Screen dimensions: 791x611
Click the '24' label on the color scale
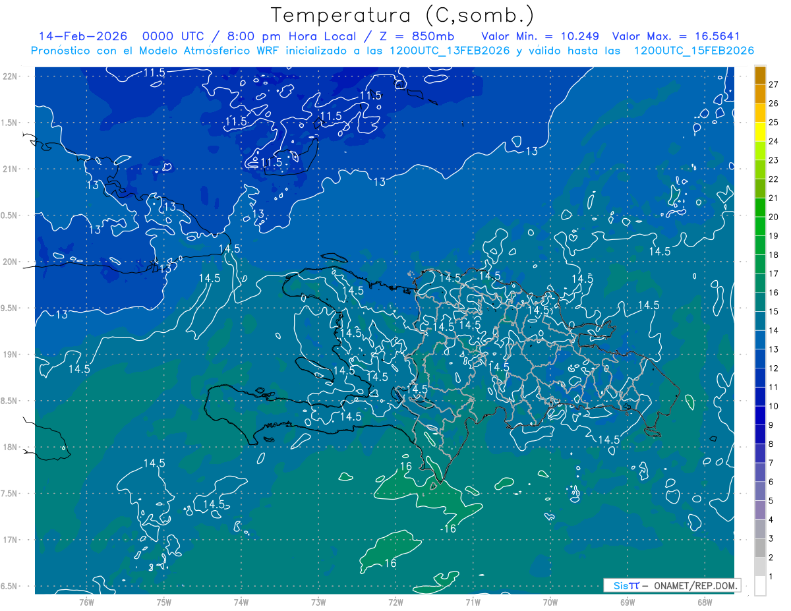point(774,141)
